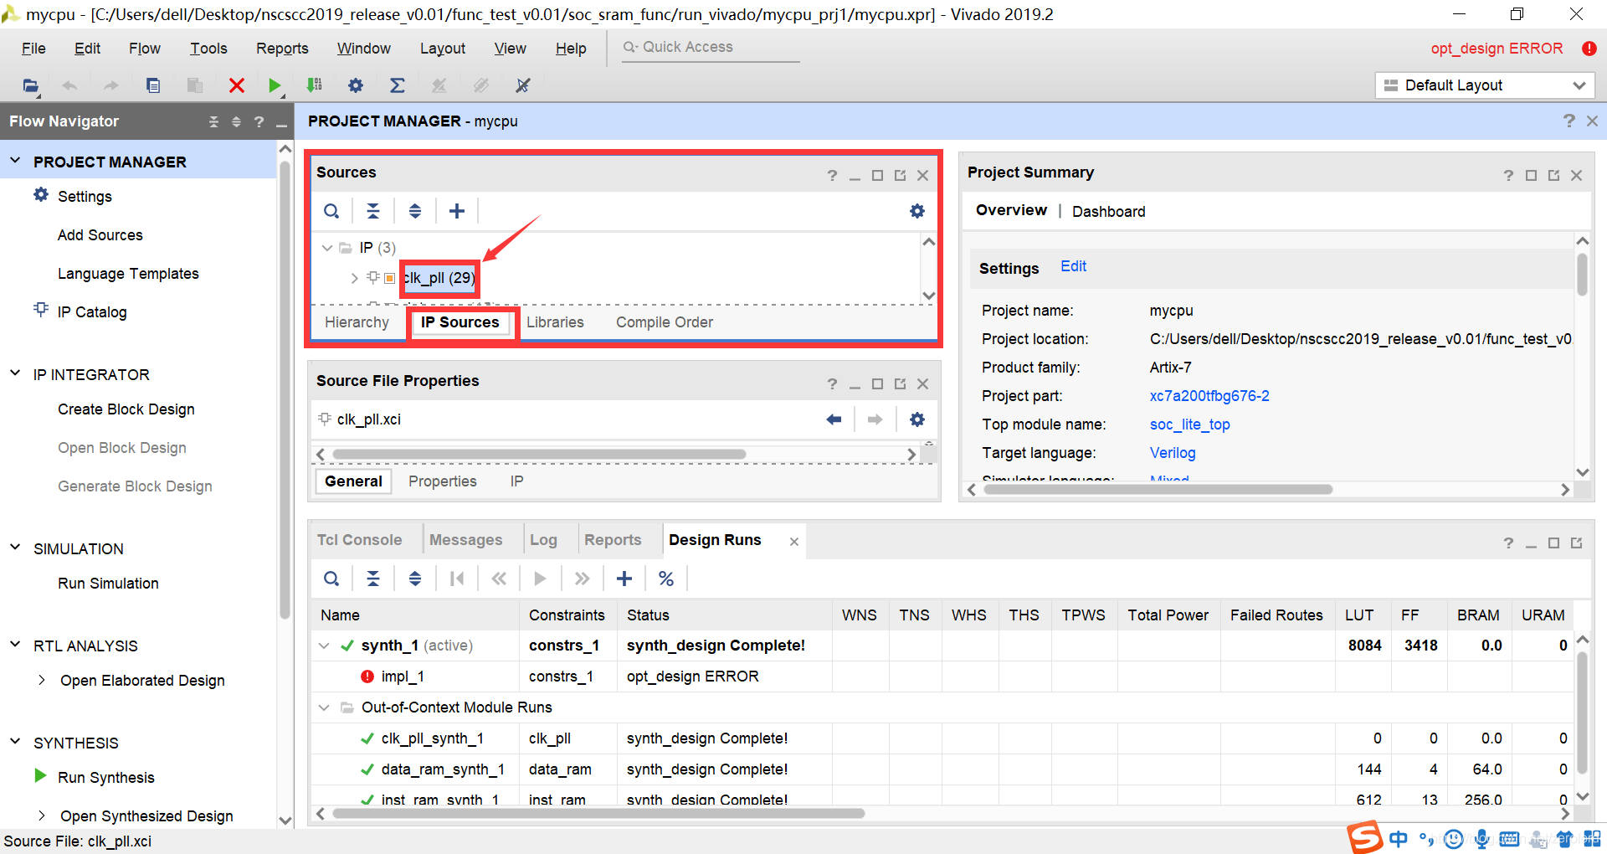Open the Flow menu
Image resolution: width=1607 pixels, height=854 pixels.
(x=145, y=49)
